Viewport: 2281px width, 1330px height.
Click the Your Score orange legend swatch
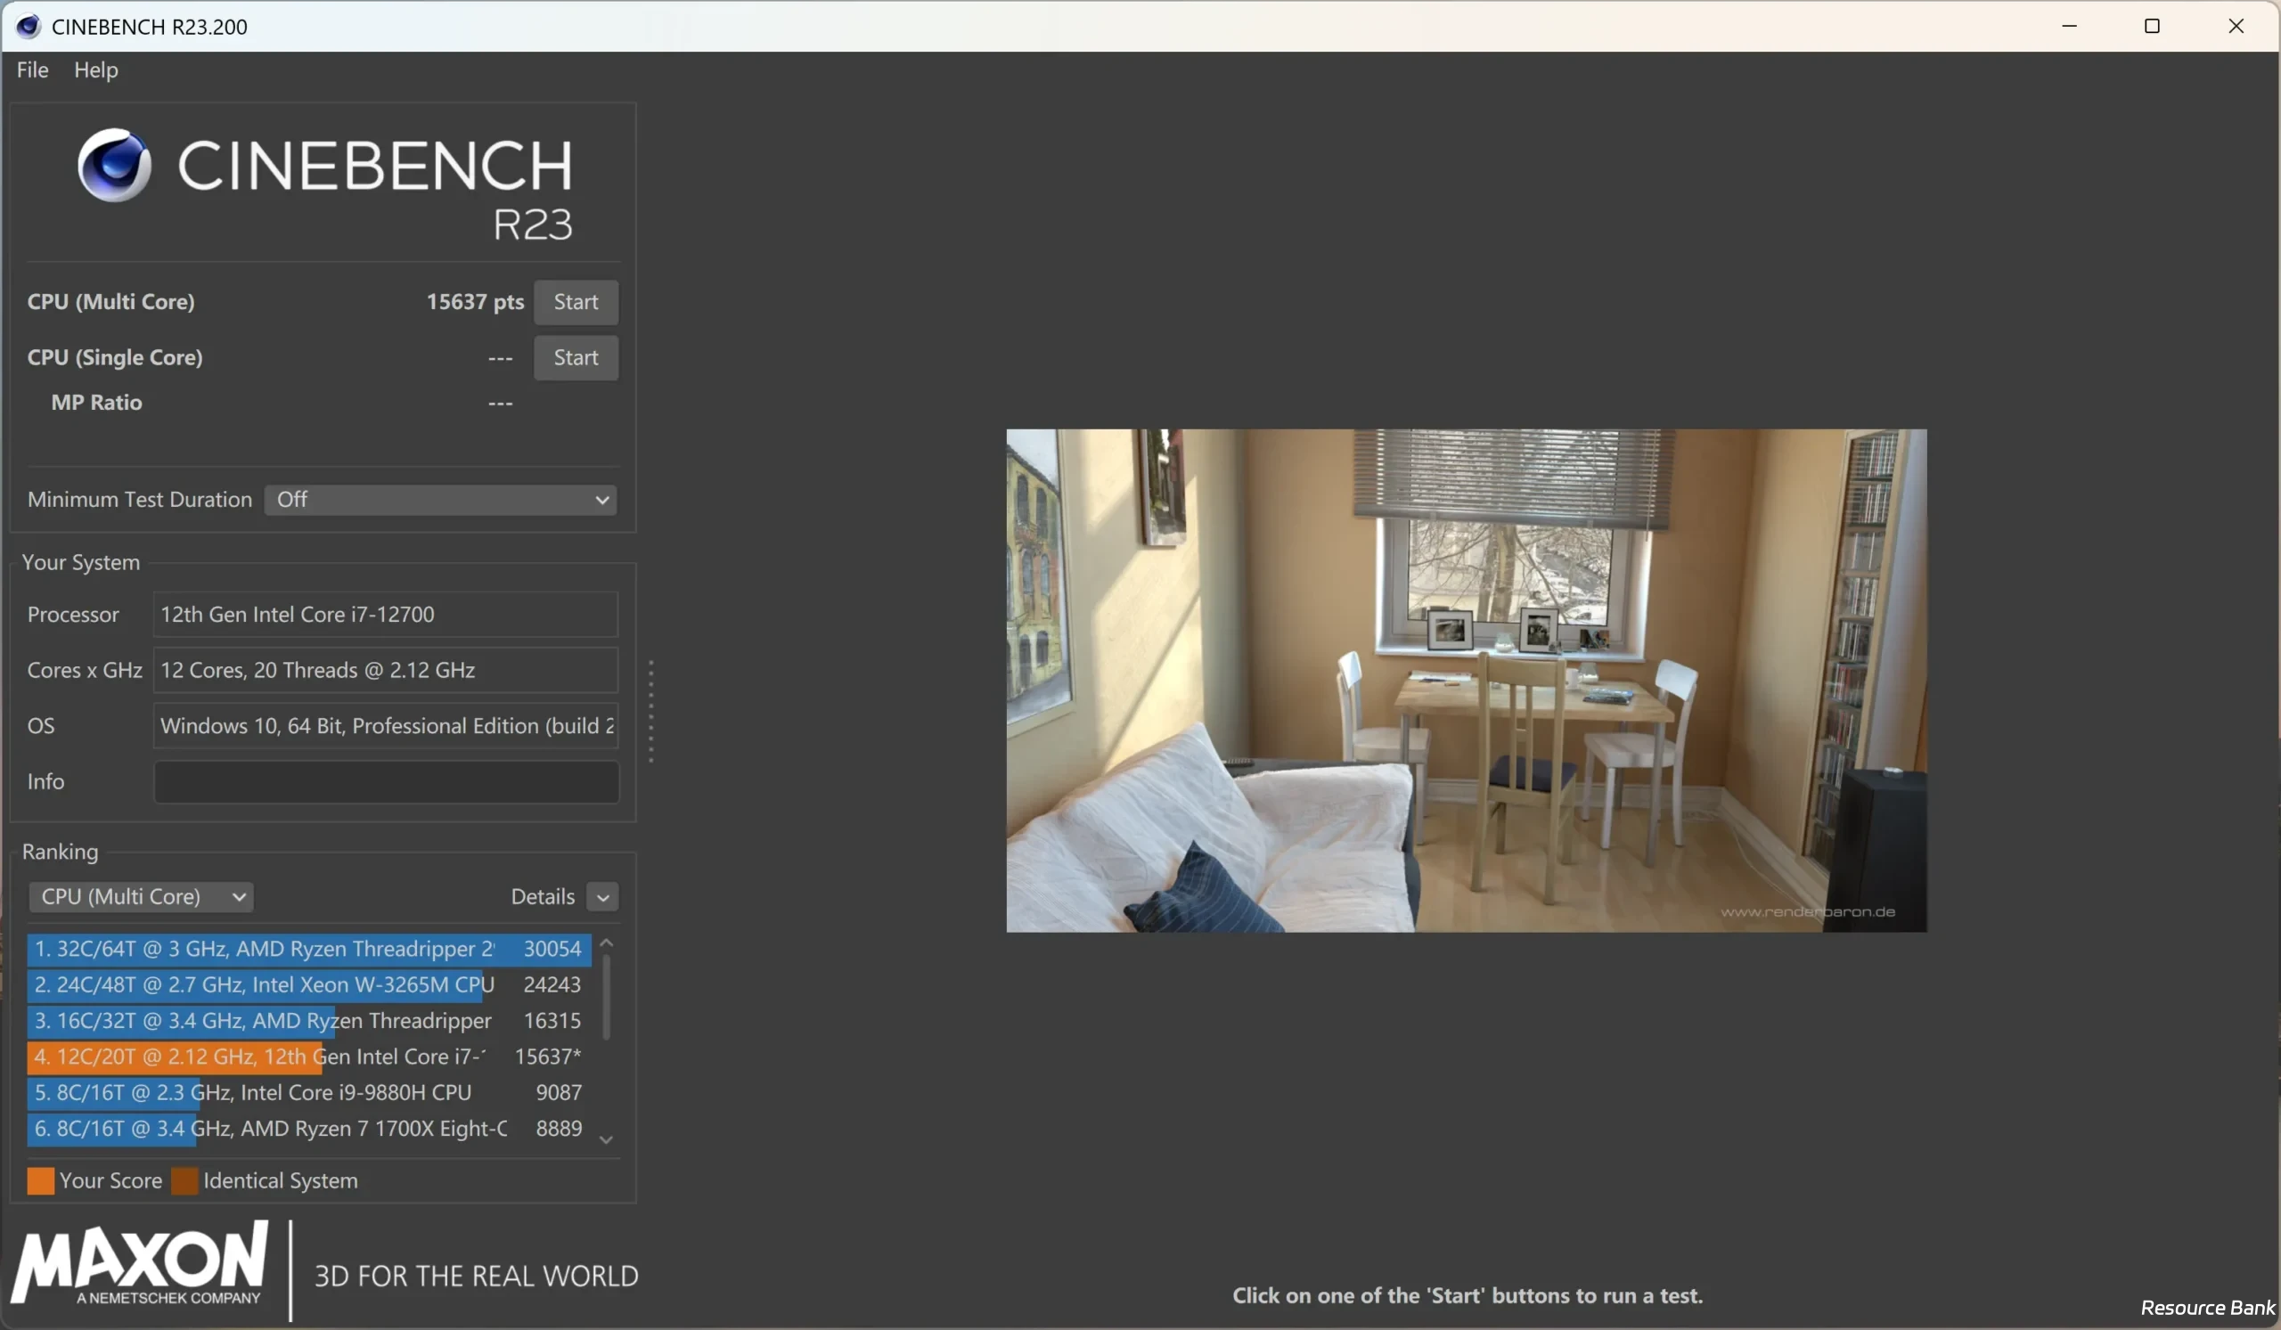pos(40,1180)
